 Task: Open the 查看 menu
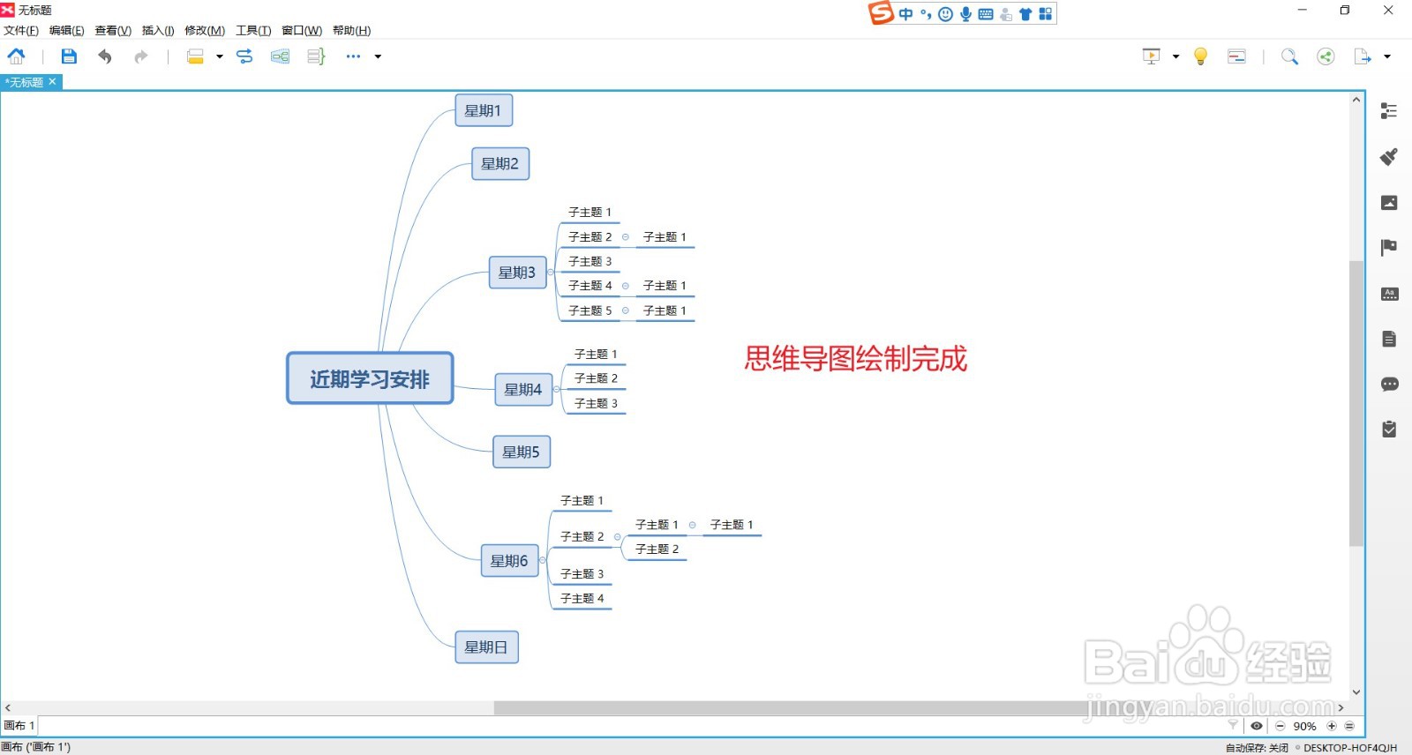tap(113, 30)
